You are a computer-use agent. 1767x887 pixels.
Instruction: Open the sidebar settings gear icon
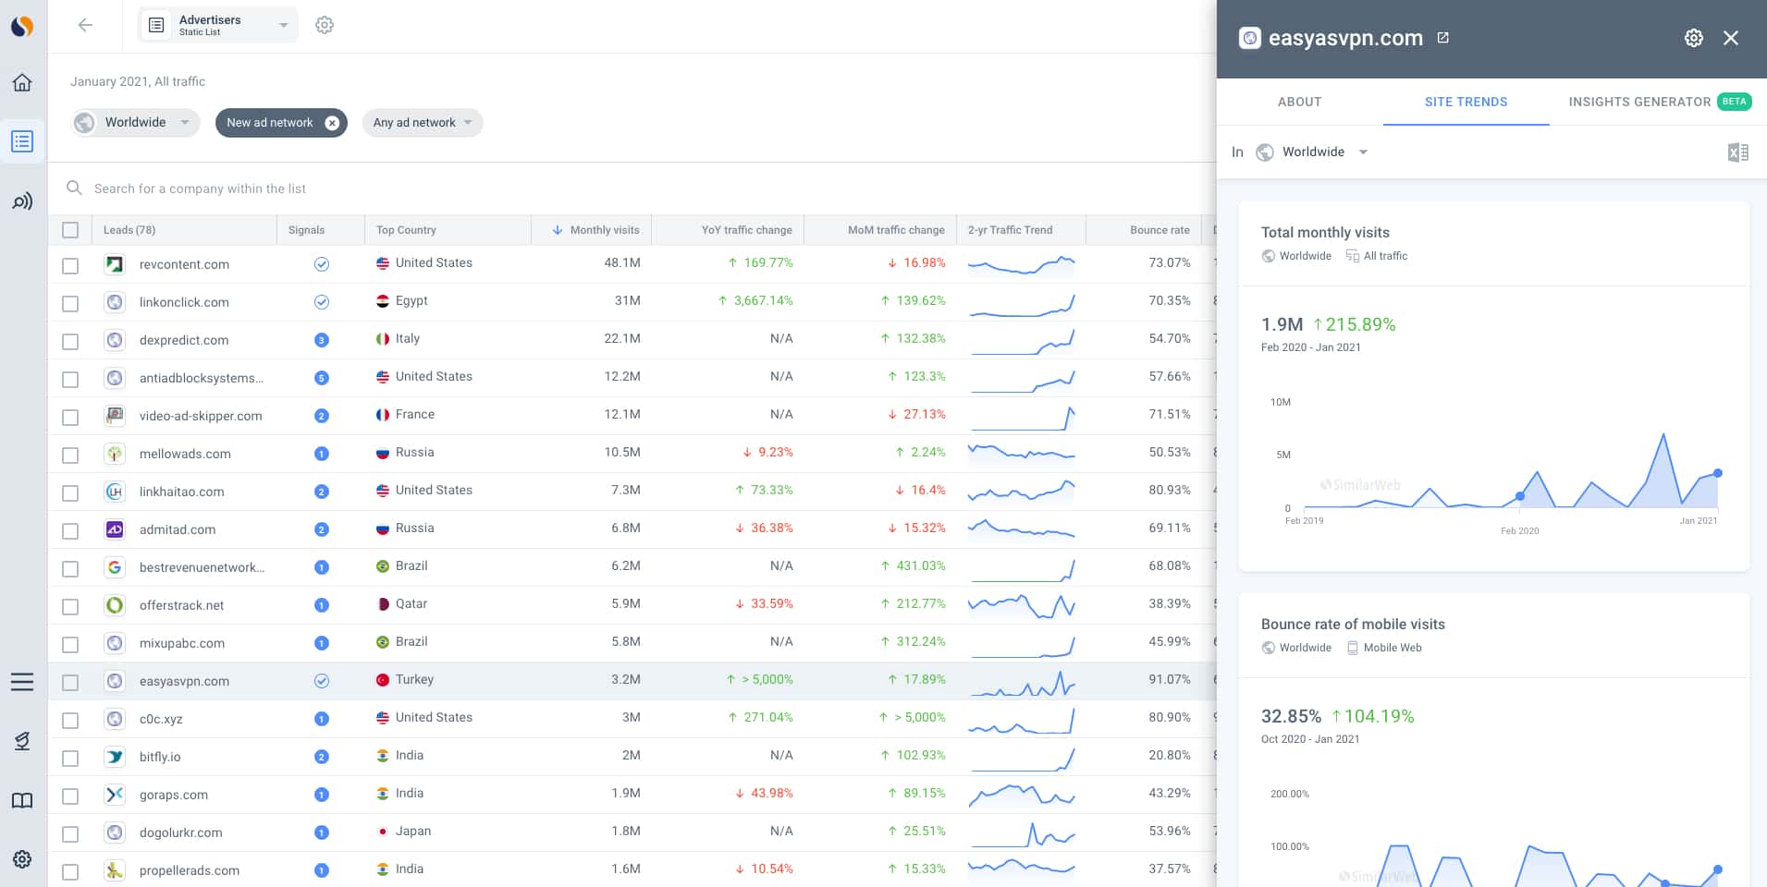(x=22, y=859)
